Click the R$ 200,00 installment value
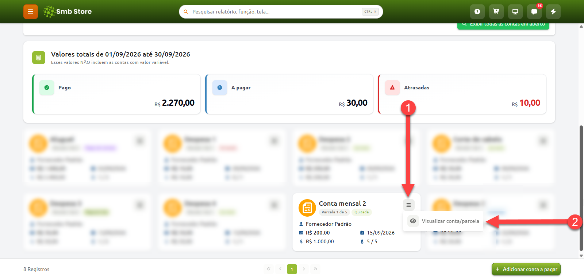This screenshot has height=279, width=584. pyautogui.click(x=318, y=233)
